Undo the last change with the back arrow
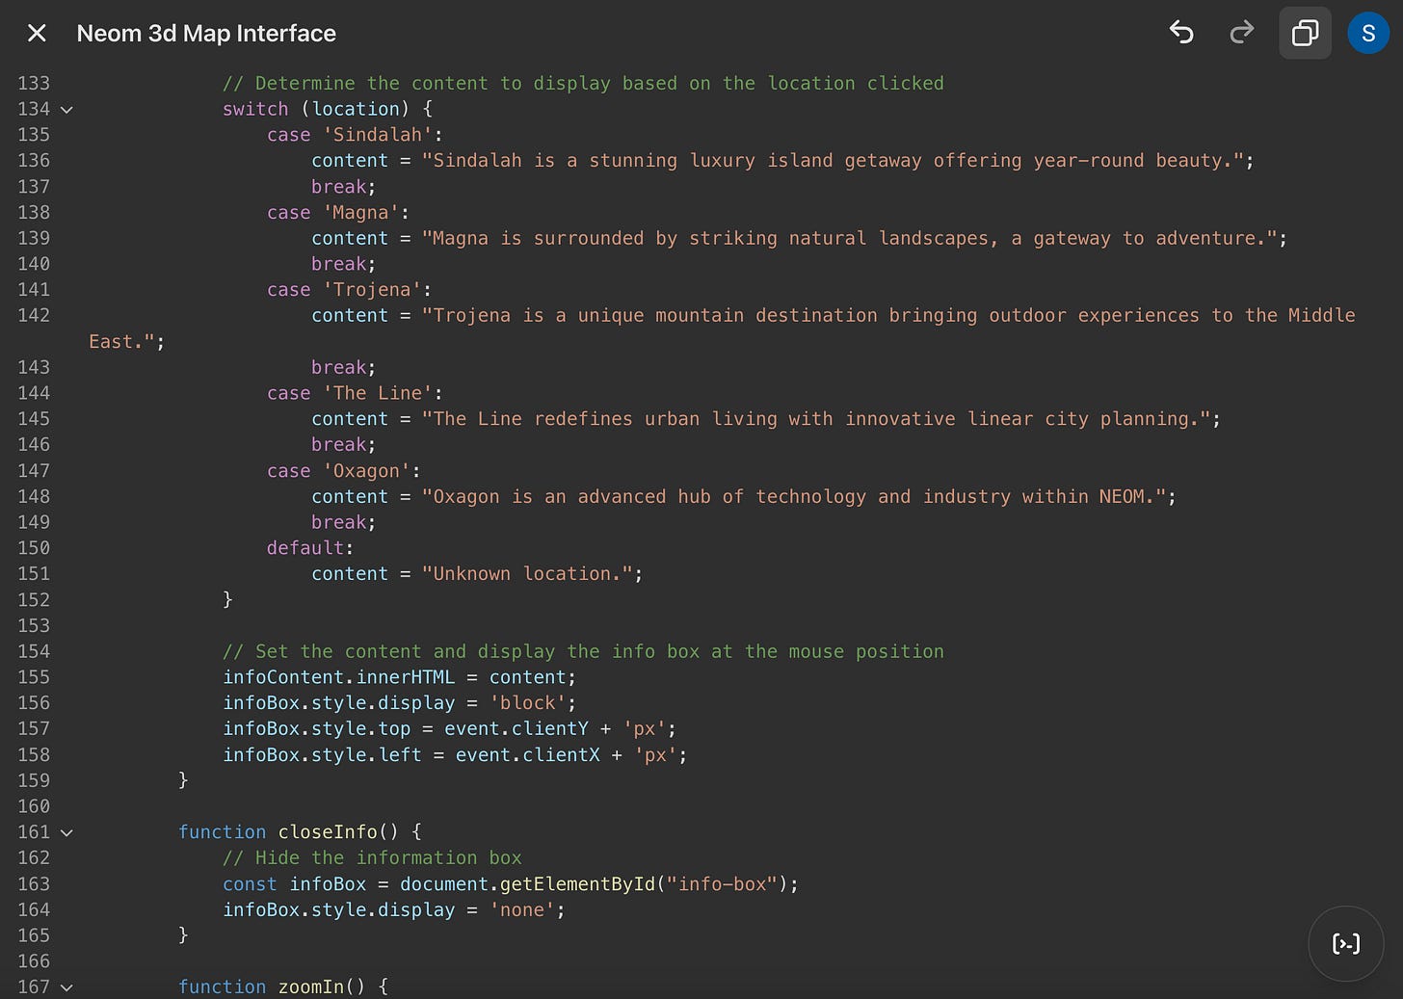1403x999 pixels. (x=1181, y=33)
